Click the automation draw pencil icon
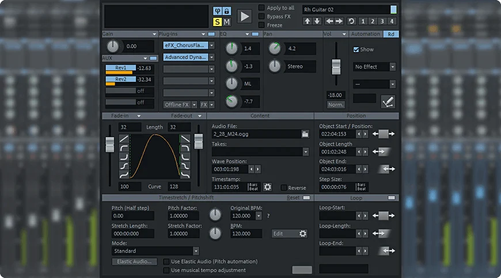The image size is (501, 278). (388, 101)
